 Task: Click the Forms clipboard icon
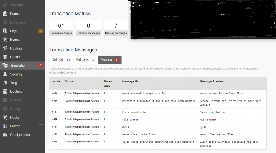(5, 14)
